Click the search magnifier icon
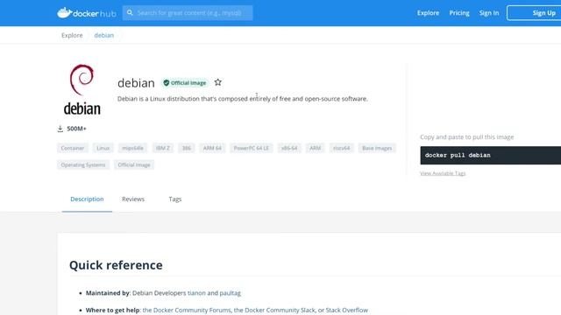This screenshot has height=315, width=561. pos(130,13)
